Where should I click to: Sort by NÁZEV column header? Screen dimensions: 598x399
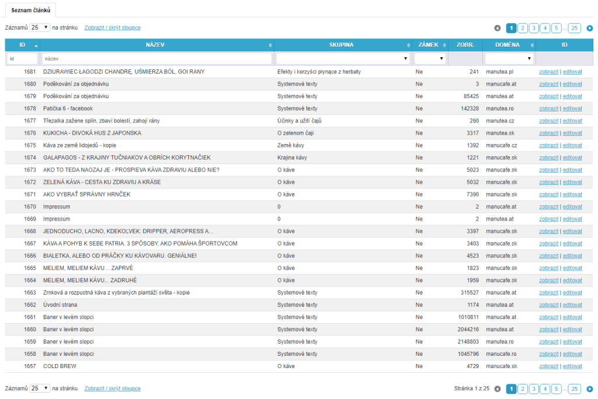point(157,45)
